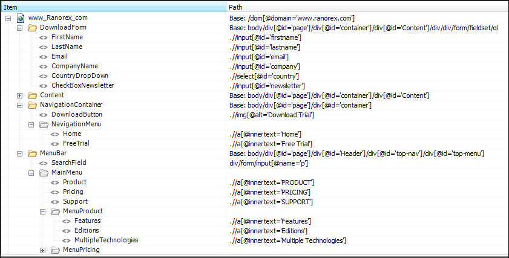Click the Home element tag icon
The width and height of the screenshot is (509, 258).
pyautogui.click(x=55, y=134)
